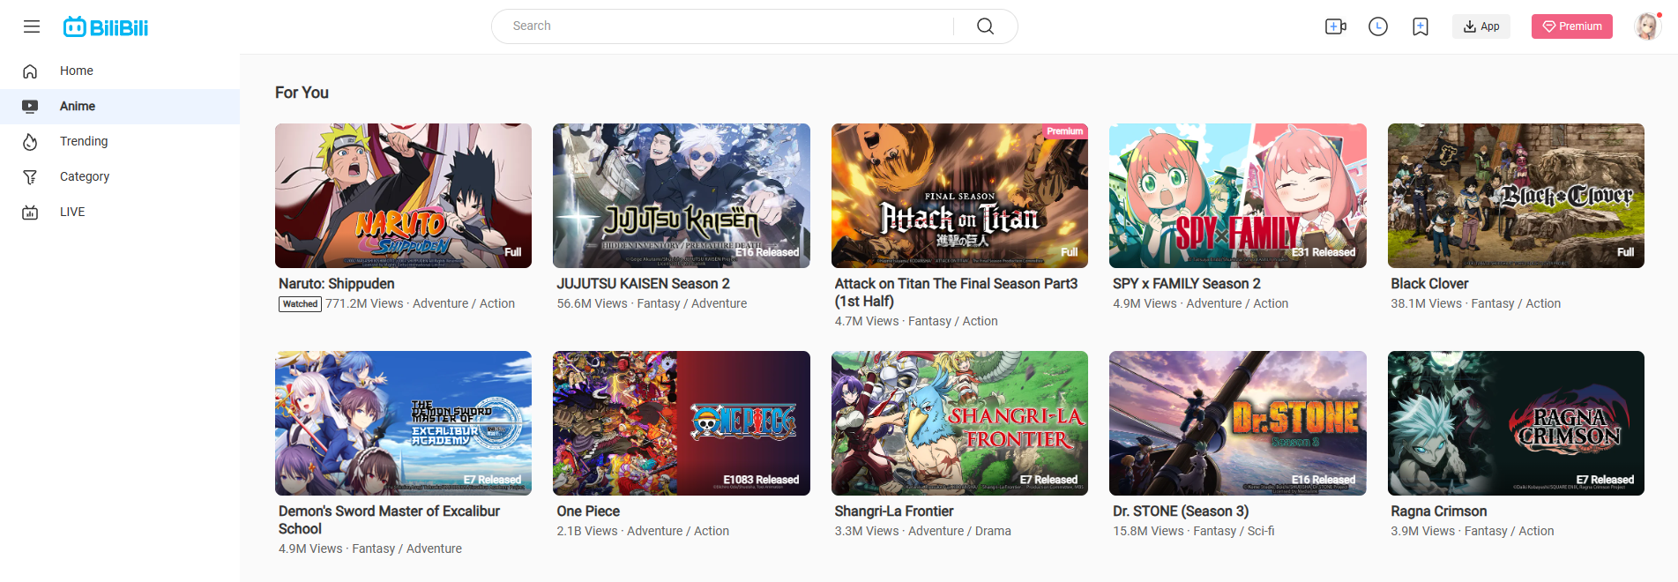
Task: Open the One Piece thumbnail
Action: pyautogui.click(x=681, y=422)
